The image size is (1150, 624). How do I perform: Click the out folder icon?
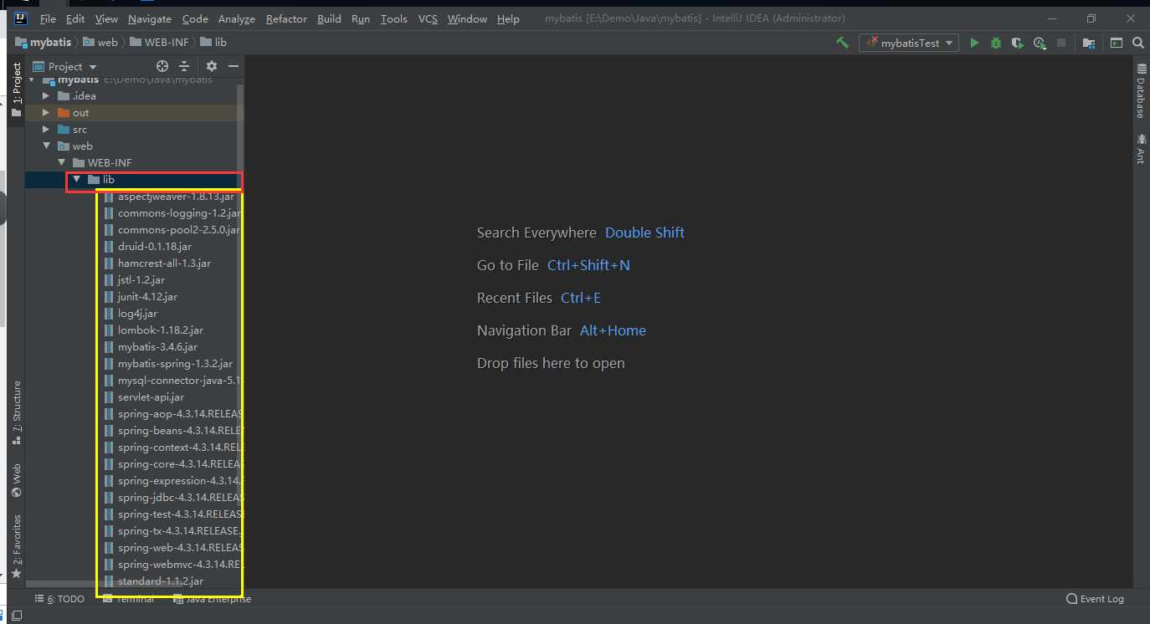point(64,113)
